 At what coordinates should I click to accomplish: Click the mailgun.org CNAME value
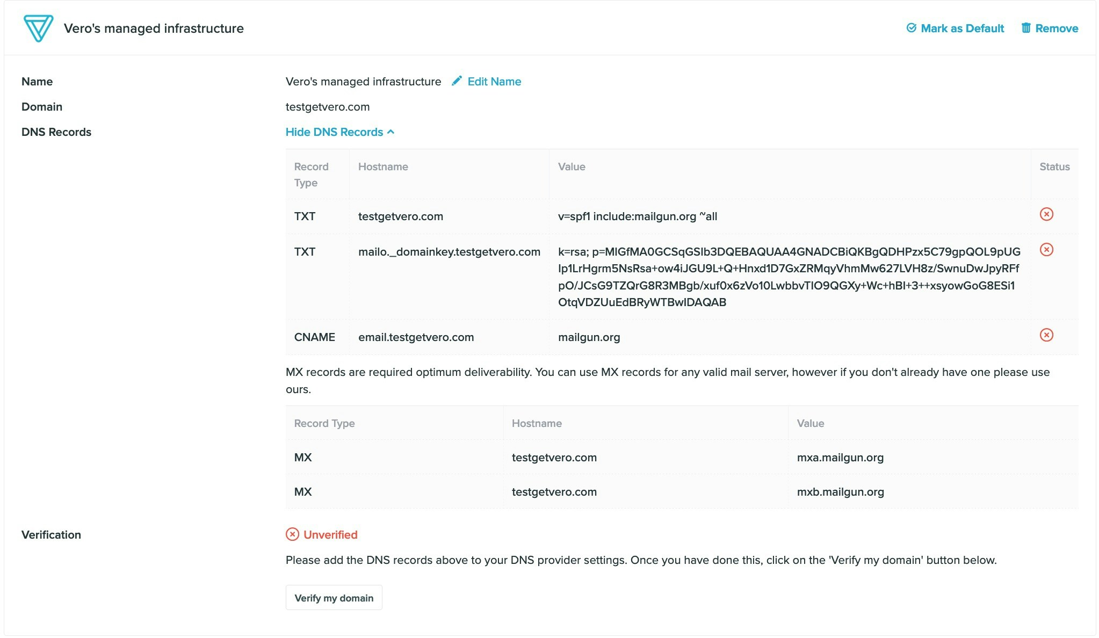tap(589, 337)
